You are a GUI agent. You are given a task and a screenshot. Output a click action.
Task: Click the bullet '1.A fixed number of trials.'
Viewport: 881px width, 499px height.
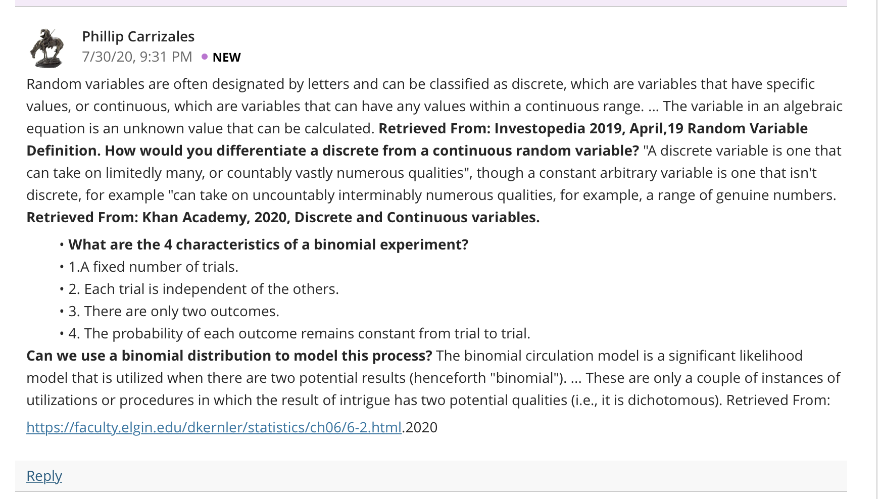pos(153,267)
